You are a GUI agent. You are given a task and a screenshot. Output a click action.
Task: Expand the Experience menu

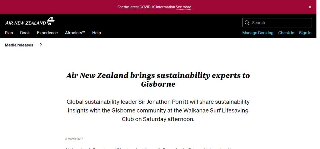tap(47, 33)
